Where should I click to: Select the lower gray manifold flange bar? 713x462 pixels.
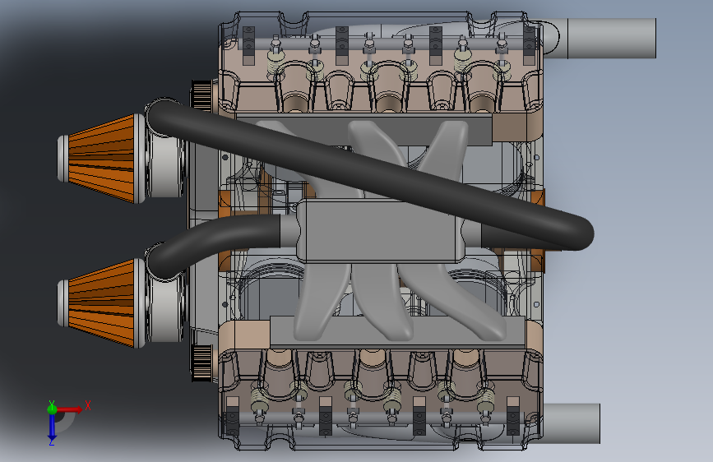coord(397,332)
